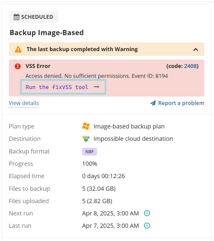214x241 pixels.
Task: Click the Impossible cloud cubes icon
Action: (86, 139)
